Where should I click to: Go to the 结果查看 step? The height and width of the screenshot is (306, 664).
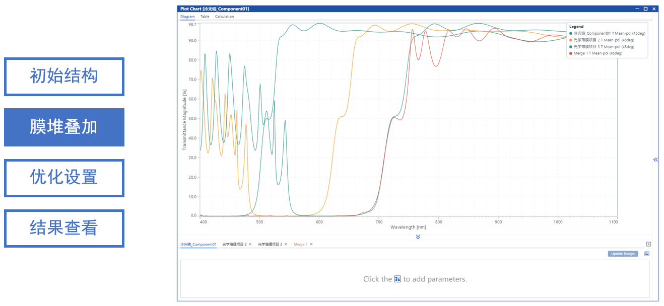click(64, 228)
